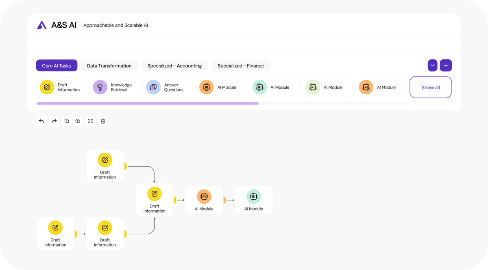This screenshot has height=270, width=488.
Task: Expand the palette with the Show all button
Action: tap(431, 87)
